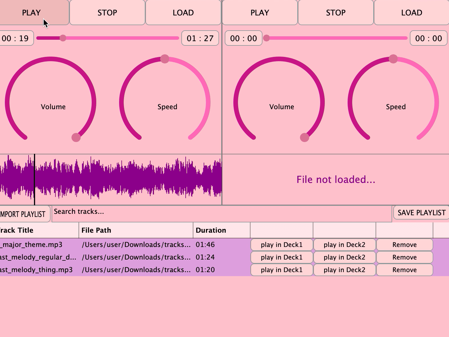Click LOAD for the left deck

click(183, 13)
